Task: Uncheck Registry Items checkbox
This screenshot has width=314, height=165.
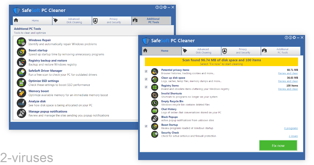Action: click(146, 87)
